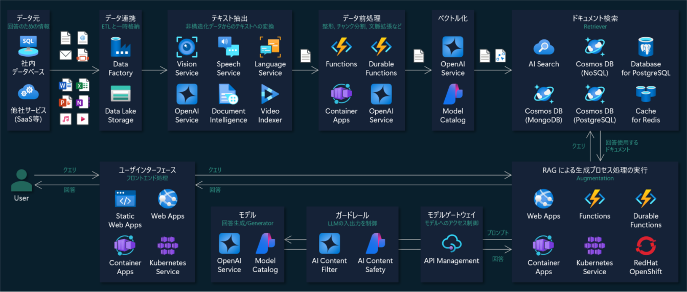
Task: Select the データ前処理 heading
Action: click(362, 18)
